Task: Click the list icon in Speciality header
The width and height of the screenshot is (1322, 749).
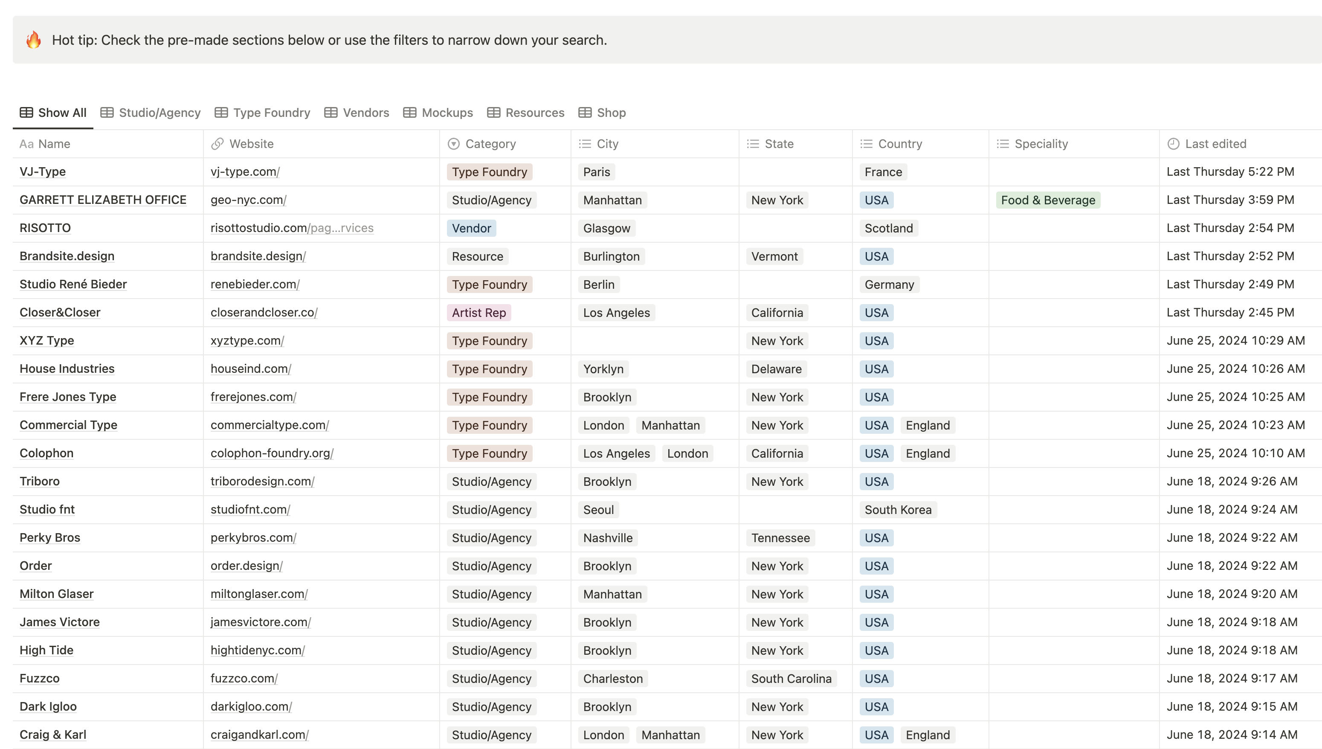Action: point(1003,144)
